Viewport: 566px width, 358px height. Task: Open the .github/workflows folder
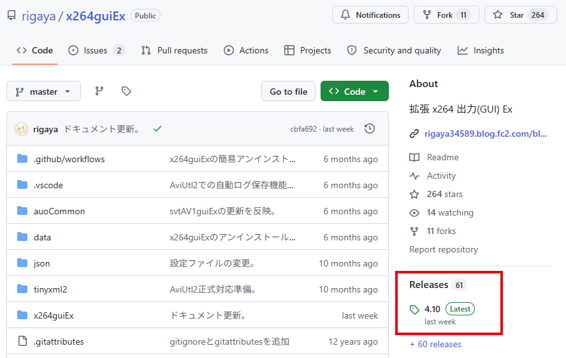tap(69, 159)
